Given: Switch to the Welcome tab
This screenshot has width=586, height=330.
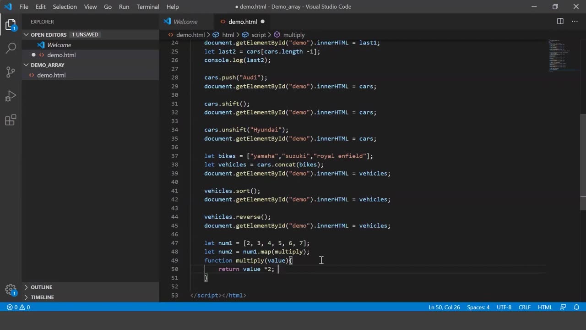Looking at the screenshot, I should point(186,22).
